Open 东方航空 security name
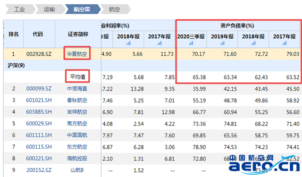The width and height of the screenshot is (302, 177). (x=77, y=147)
